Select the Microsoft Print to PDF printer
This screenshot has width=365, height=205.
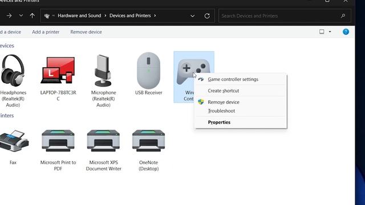click(58, 141)
